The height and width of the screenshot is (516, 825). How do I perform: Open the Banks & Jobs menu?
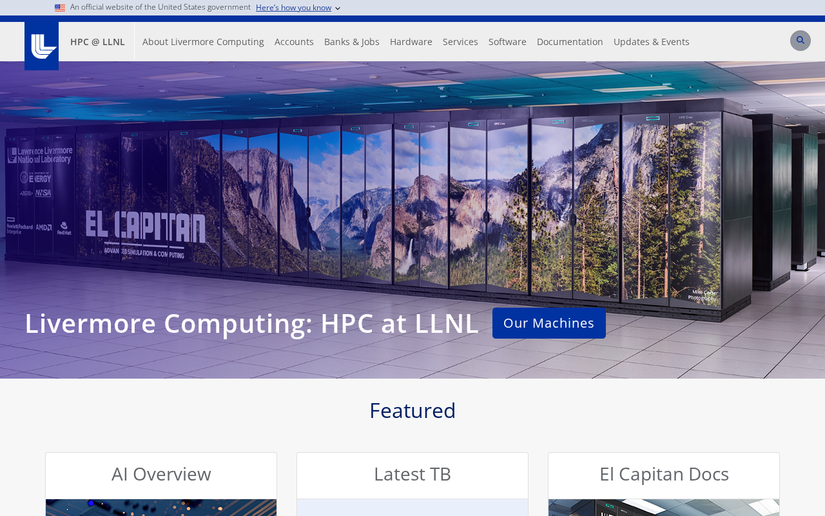coord(352,42)
